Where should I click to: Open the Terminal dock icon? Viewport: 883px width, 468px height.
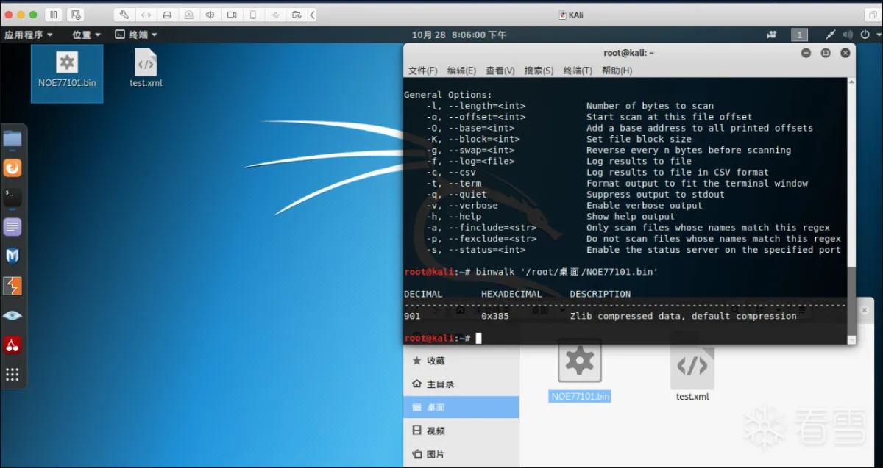tap(13, 198)
